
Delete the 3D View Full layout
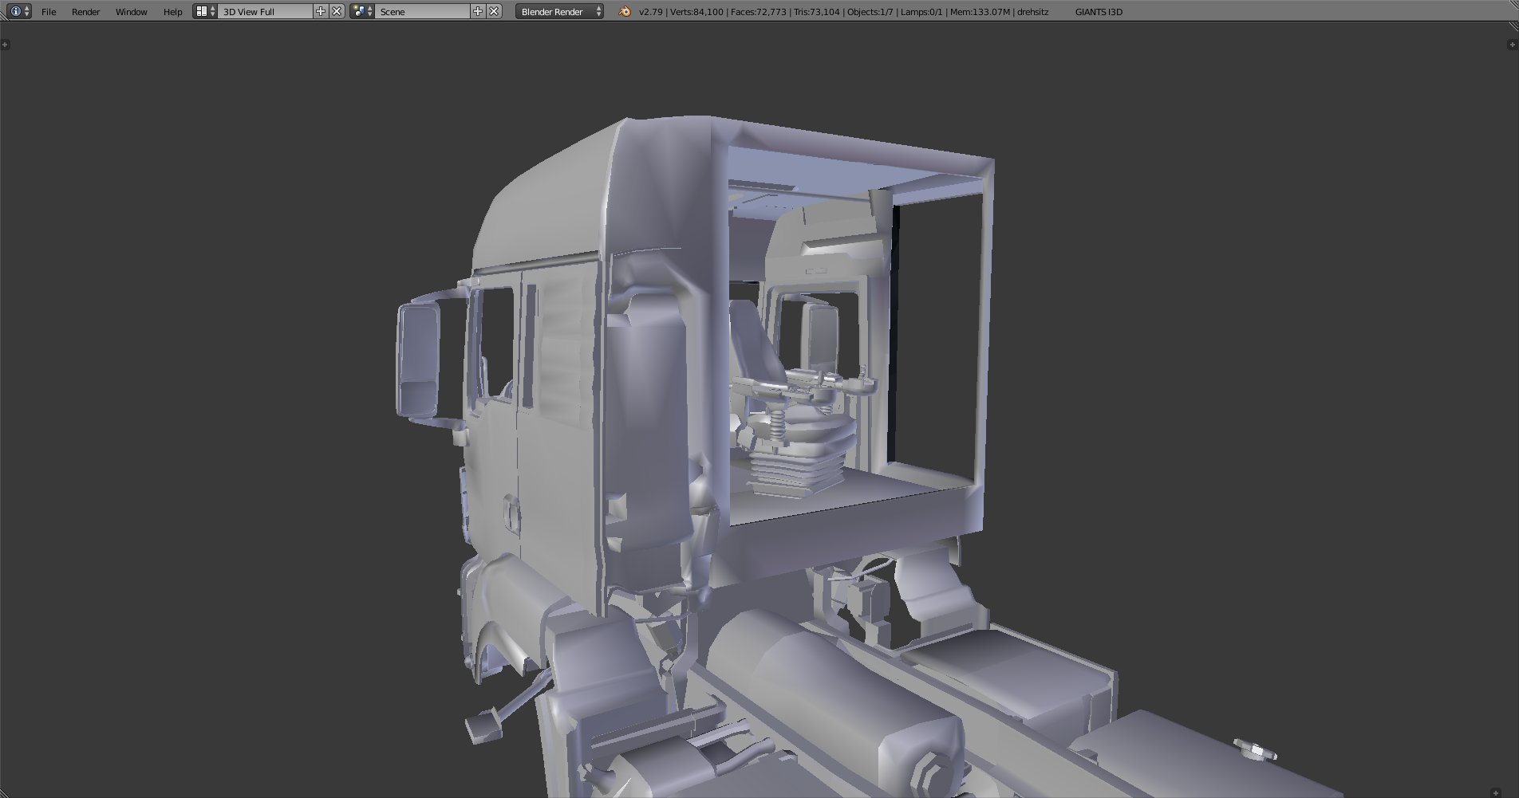[x=337, y=11]
